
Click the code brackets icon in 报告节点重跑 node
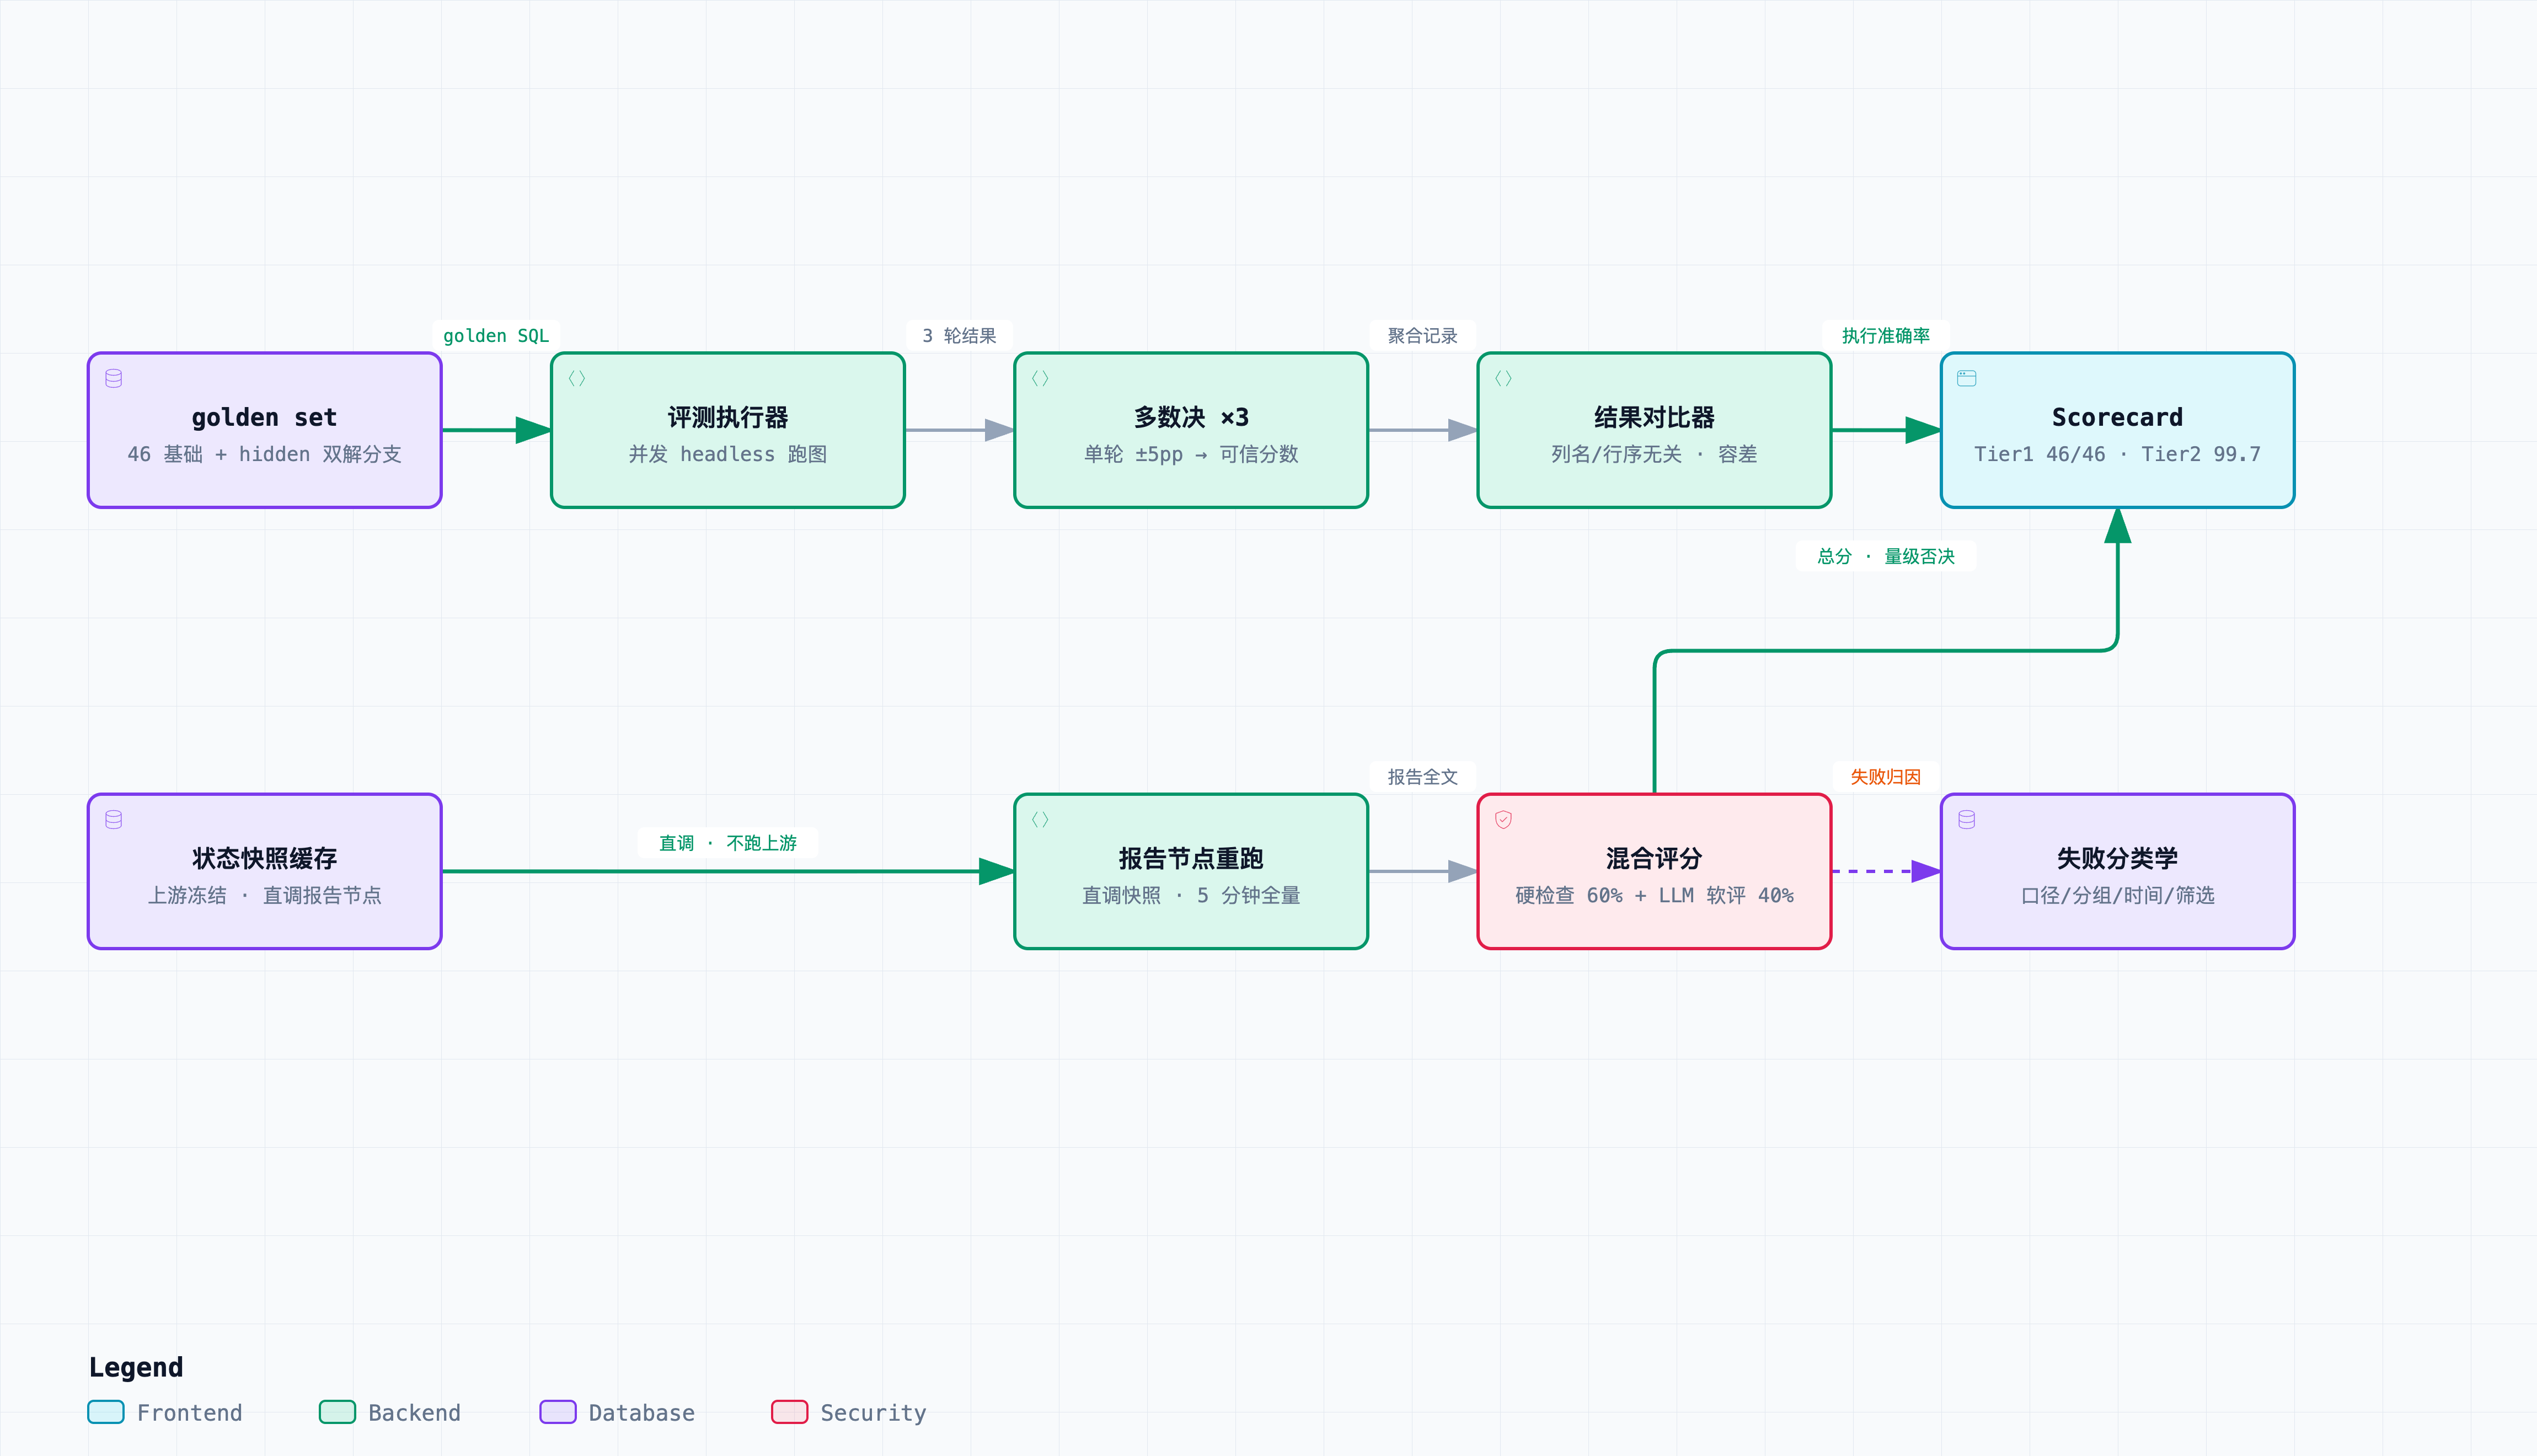tap(1040, 820)
